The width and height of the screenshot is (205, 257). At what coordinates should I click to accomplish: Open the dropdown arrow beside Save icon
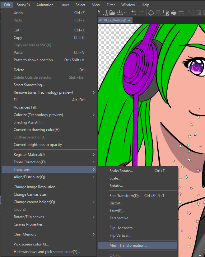point(125,13)
